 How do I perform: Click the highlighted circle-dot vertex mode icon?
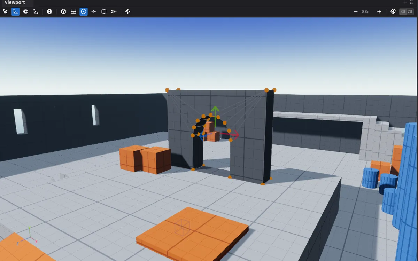pos(84,11)
